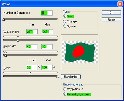Click the Horizontal Scale slider handle
Screen dimensions: 124x101
tap(30, 73)
